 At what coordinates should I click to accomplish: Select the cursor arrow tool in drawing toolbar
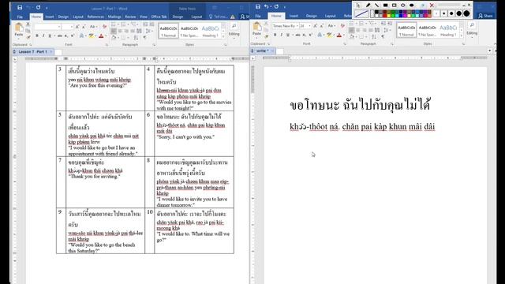pos(357,6)
